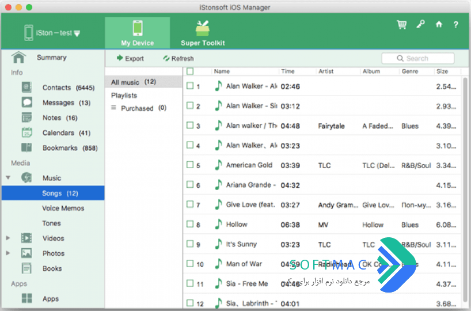Image resolution: width=471 pixels, height=311 pixels.
Task: Select the Messages speech bubble icon
Action: pyautogui.click(x=26, y=103)
